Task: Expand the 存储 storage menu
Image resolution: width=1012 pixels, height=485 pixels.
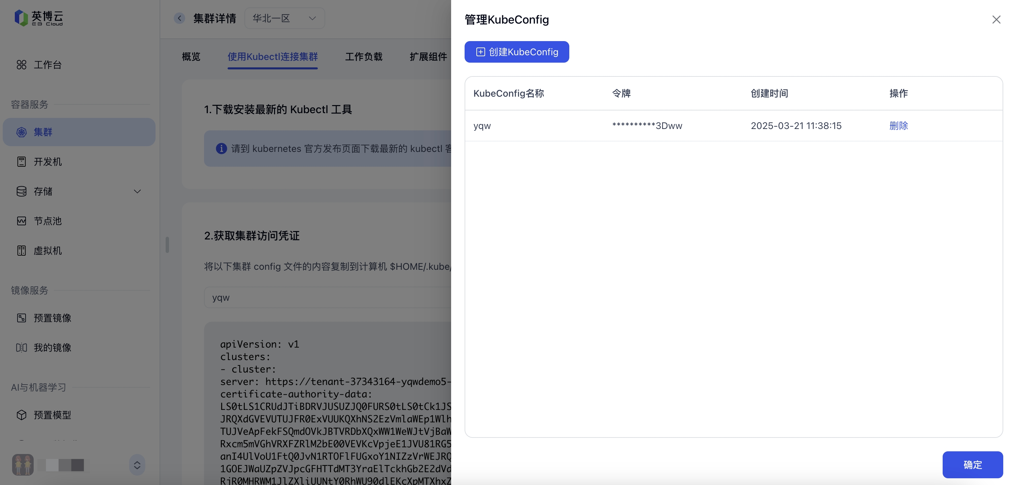Action: [x=137, y=191]
